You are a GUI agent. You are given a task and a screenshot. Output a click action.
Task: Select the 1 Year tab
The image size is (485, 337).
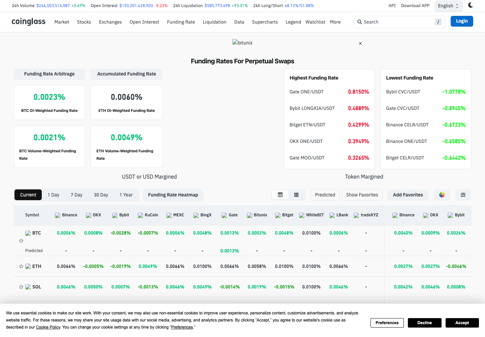tap(126, 195)
